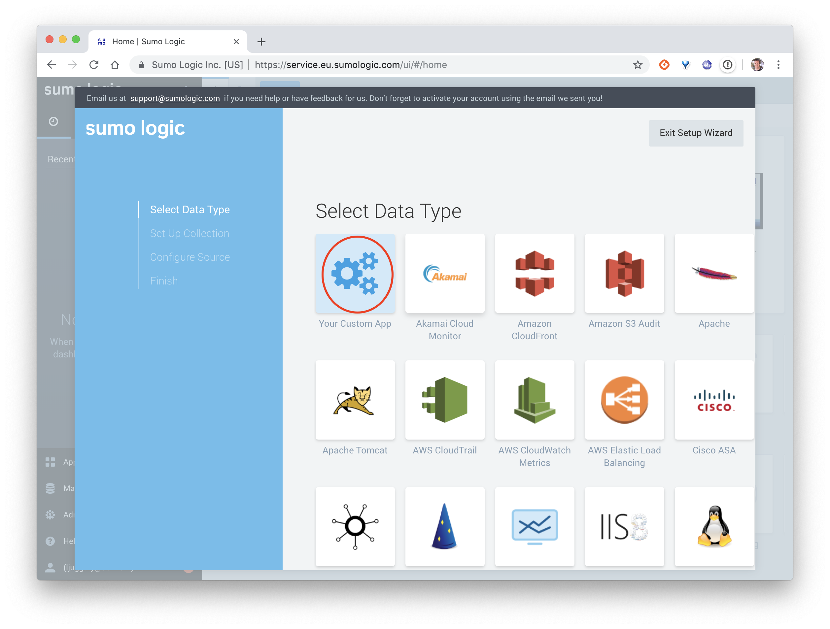830x629 pixels.
Task: Open the Chrome profile avatar
Action: (757, 65)
